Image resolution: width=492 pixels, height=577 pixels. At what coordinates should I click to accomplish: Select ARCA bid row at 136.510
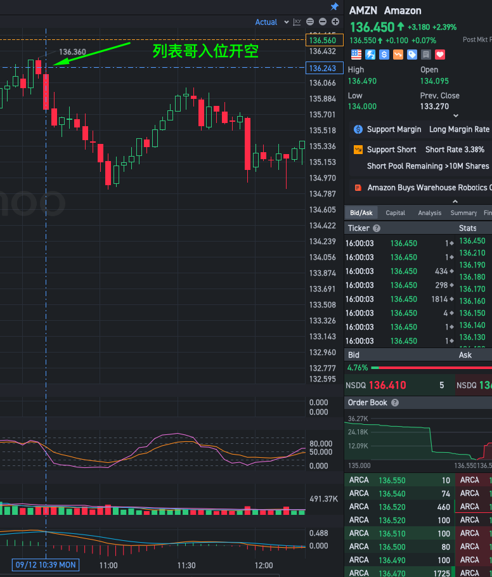(x=399, y=534)
